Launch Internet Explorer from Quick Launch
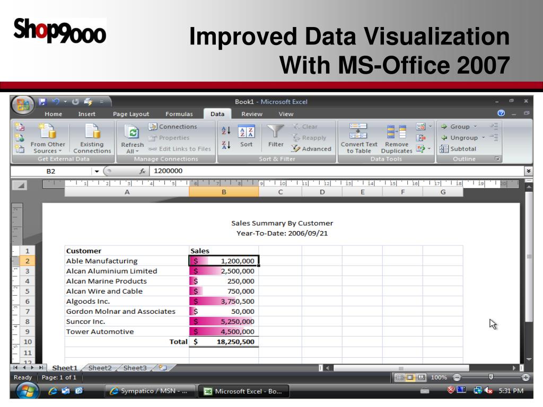 pos(52,391)
